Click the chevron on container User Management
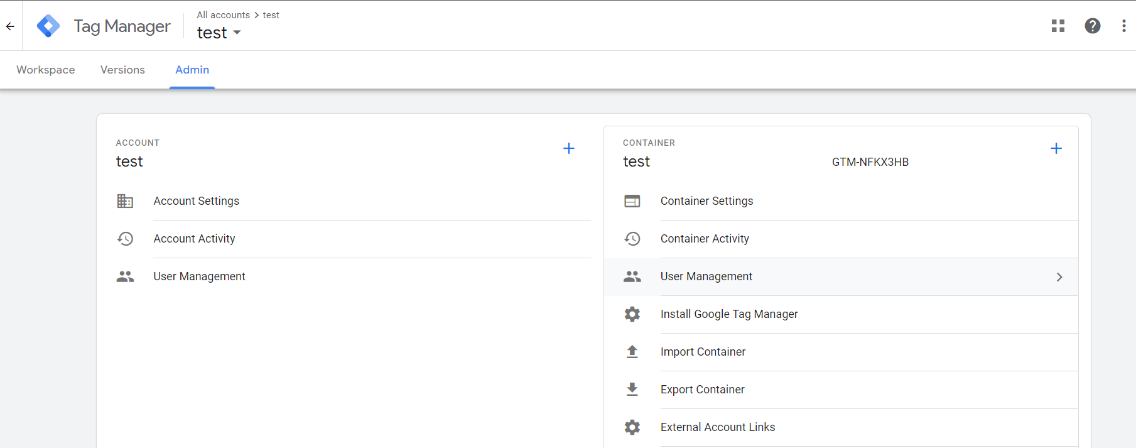 pyautogui.click(x=1059, y=277)
